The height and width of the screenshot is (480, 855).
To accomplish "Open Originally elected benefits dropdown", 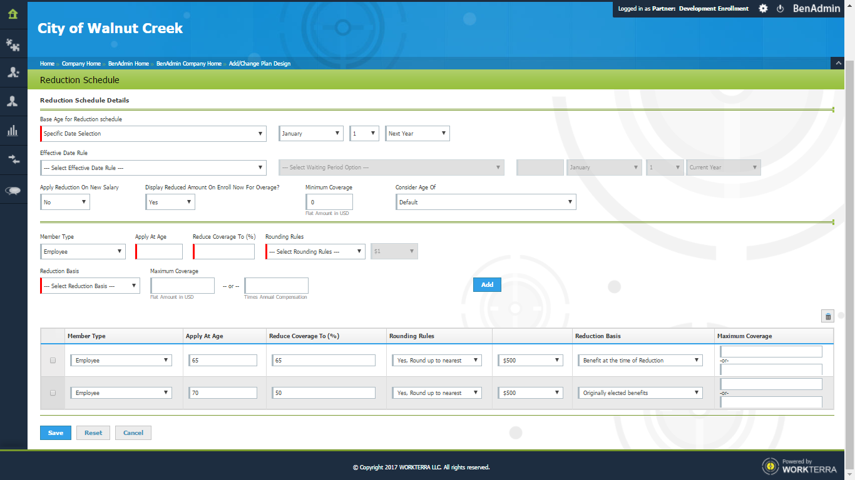I will coord(641,393).
